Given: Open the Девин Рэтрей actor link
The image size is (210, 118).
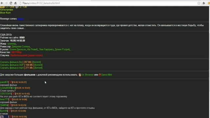Looking at the screenshot, I should coord(62,49).
